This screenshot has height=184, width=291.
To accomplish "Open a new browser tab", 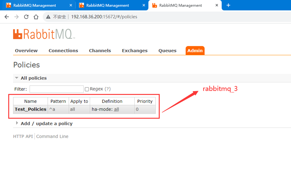I will click(228, 5).
